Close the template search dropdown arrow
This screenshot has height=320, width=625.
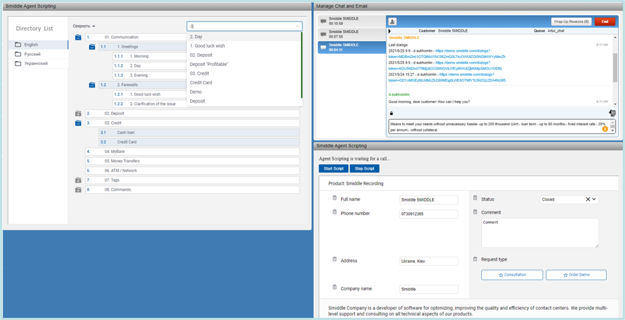[x=298, y=27]
